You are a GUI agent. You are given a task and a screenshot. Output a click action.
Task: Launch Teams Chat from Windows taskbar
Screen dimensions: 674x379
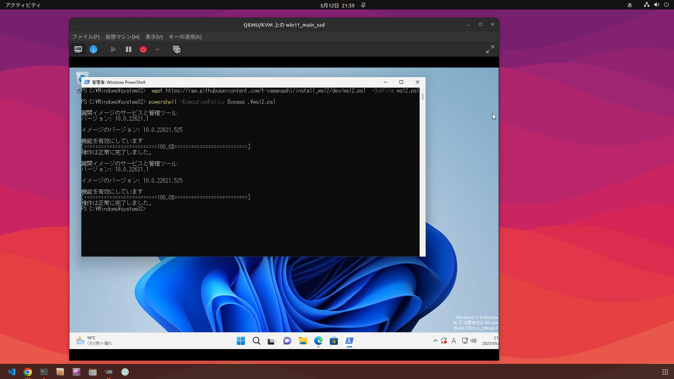tap(287, 341)
